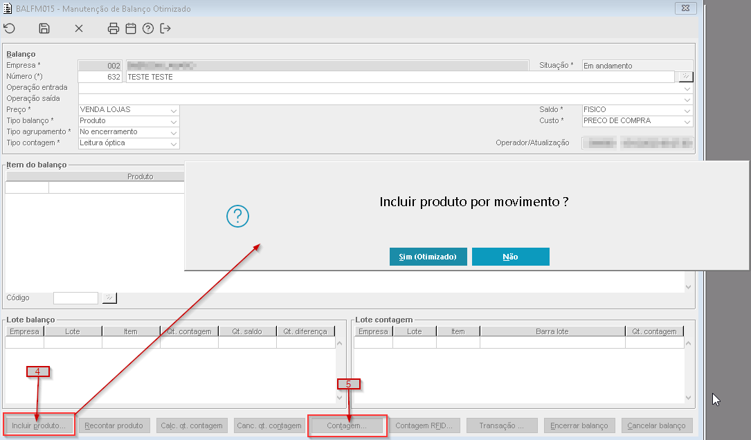The width and height of the screenshot is (751, 440).
Task: Open the Saldo FISICO dropdown
Action: 687,111
